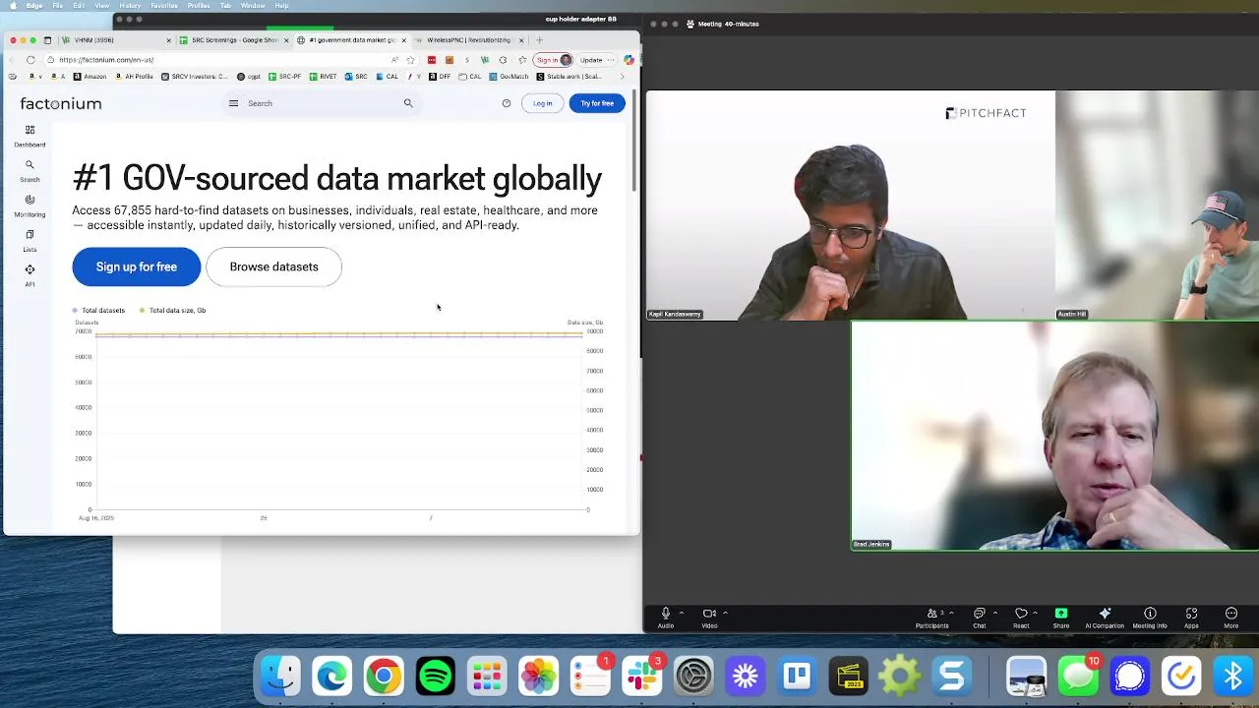The width and height of the screenshot is (1259, 708).
Task: Expand the bookmarks bar overflow chevron
Action: click(622, 77)
